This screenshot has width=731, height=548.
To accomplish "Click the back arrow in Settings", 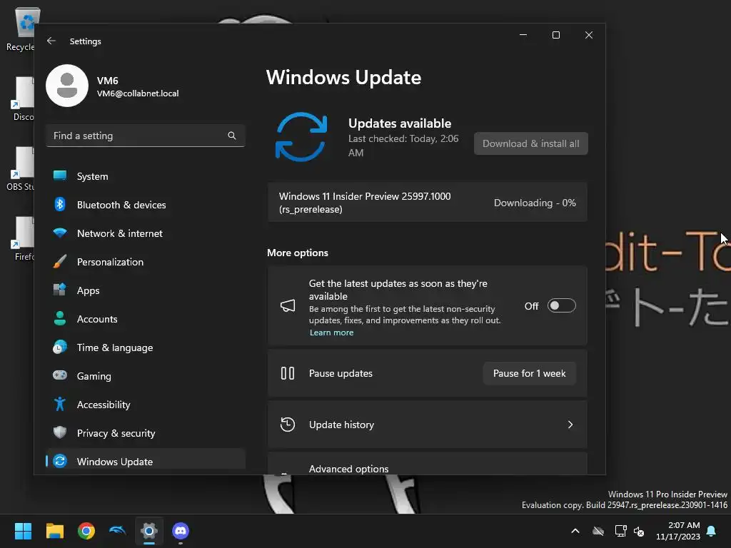I will tap(51, 41).
